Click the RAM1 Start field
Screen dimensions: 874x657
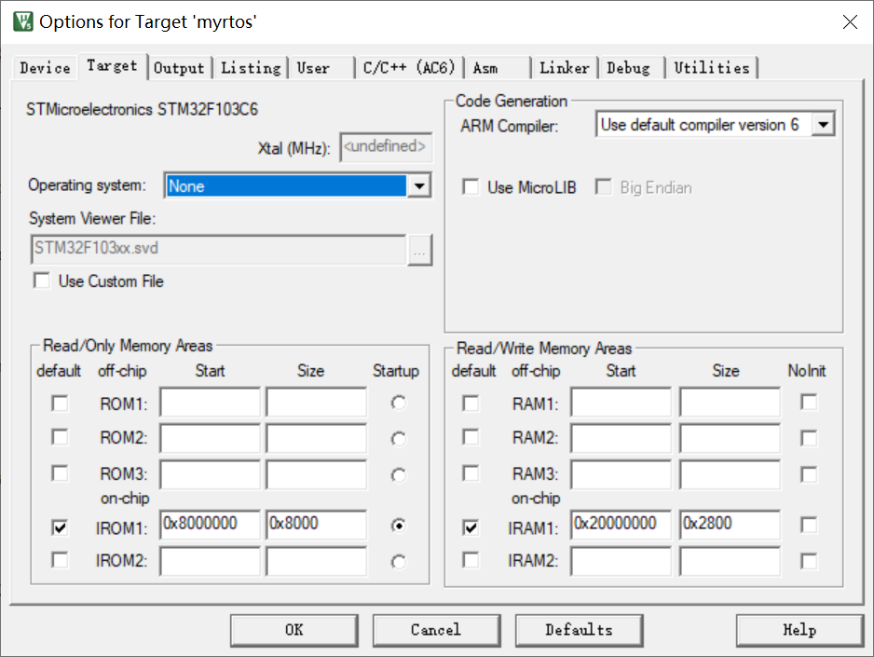621,403
